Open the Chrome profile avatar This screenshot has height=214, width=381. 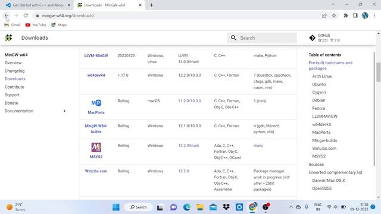pos(365,15)
